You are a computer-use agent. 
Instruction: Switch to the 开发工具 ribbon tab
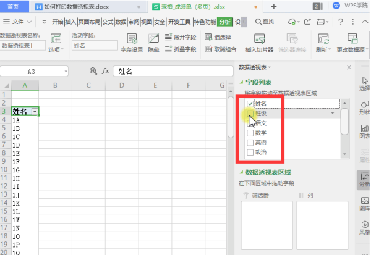coord(179,22)
